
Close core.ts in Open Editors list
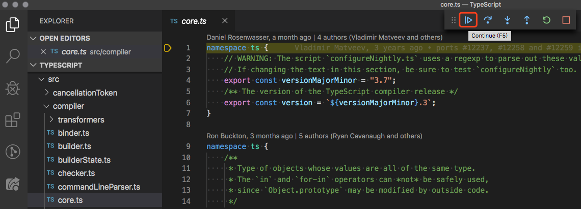tap(43, 52)
